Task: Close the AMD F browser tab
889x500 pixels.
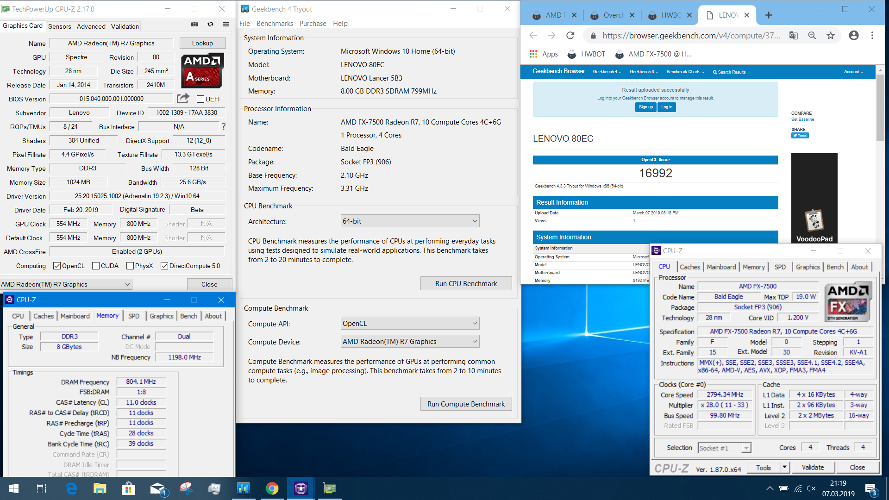Action: tap(574, 15)
